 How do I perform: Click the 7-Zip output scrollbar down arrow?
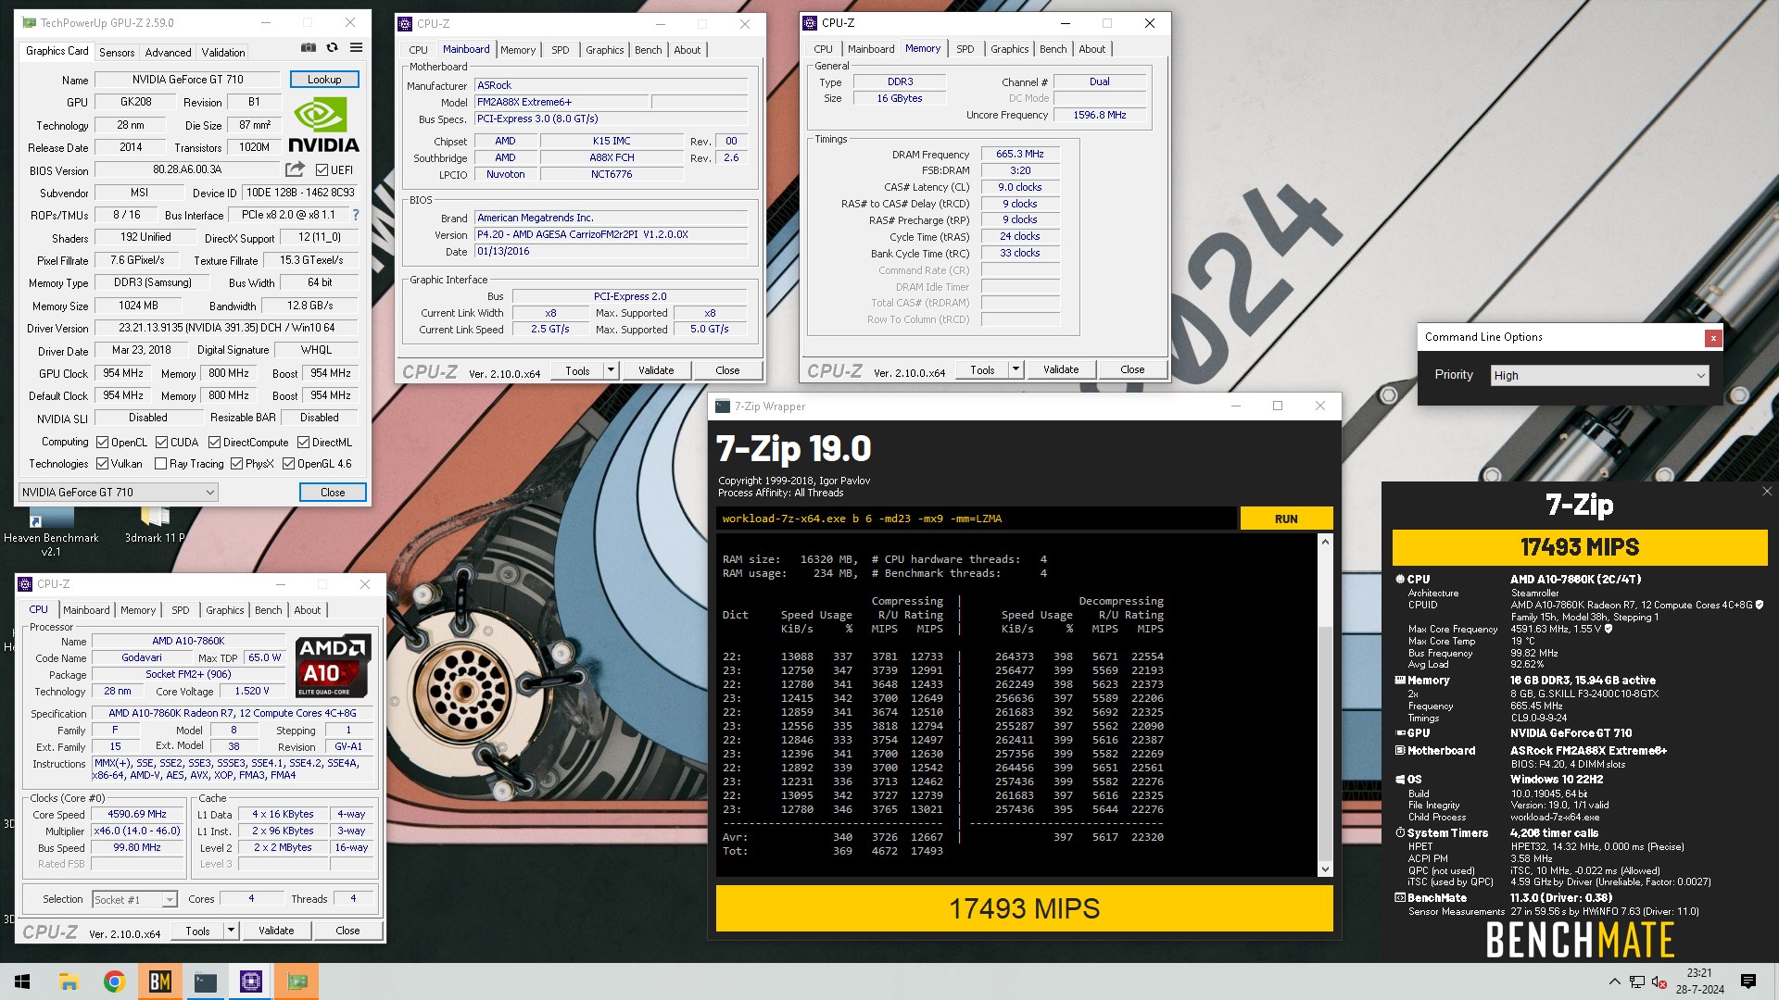[x=1325, y=869]
